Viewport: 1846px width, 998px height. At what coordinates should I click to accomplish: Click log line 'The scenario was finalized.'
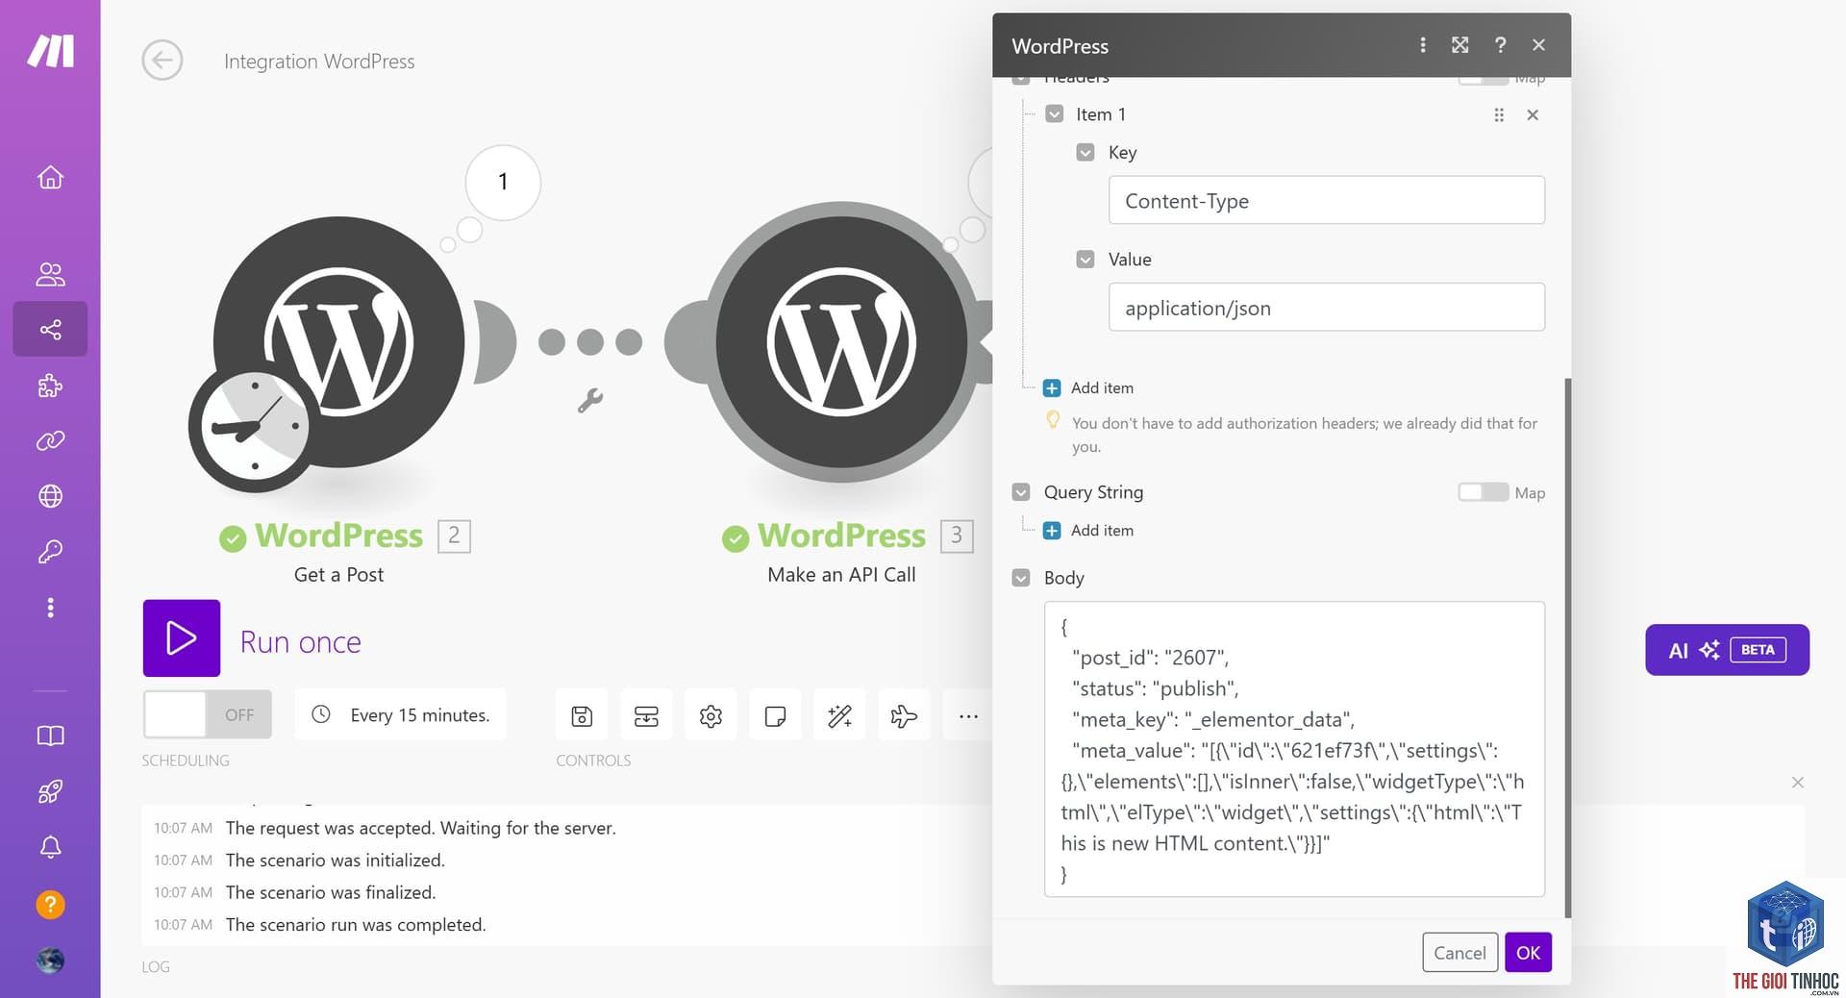(x=331, y=892)
